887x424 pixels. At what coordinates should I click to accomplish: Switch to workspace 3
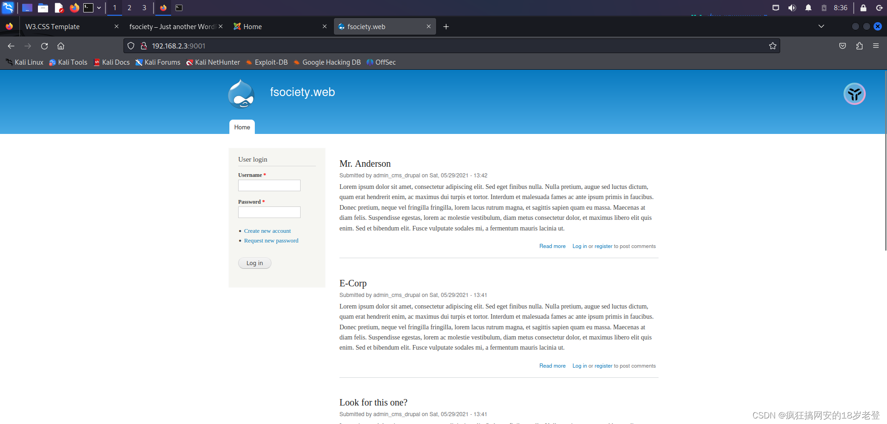point(144,8)
